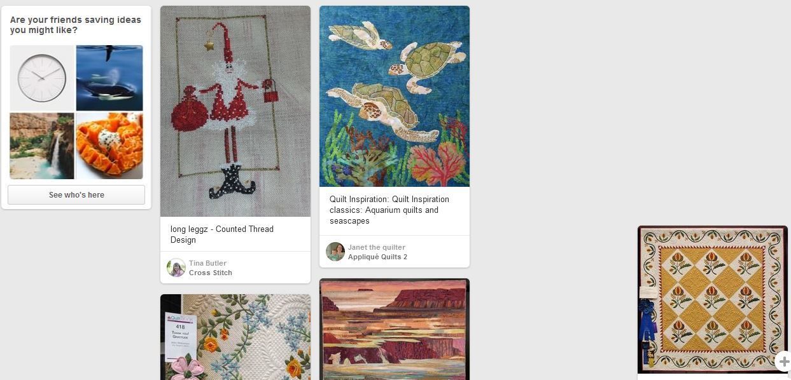
Task: Click the long leggz - Counted Thread Design title
Action: 222,234
